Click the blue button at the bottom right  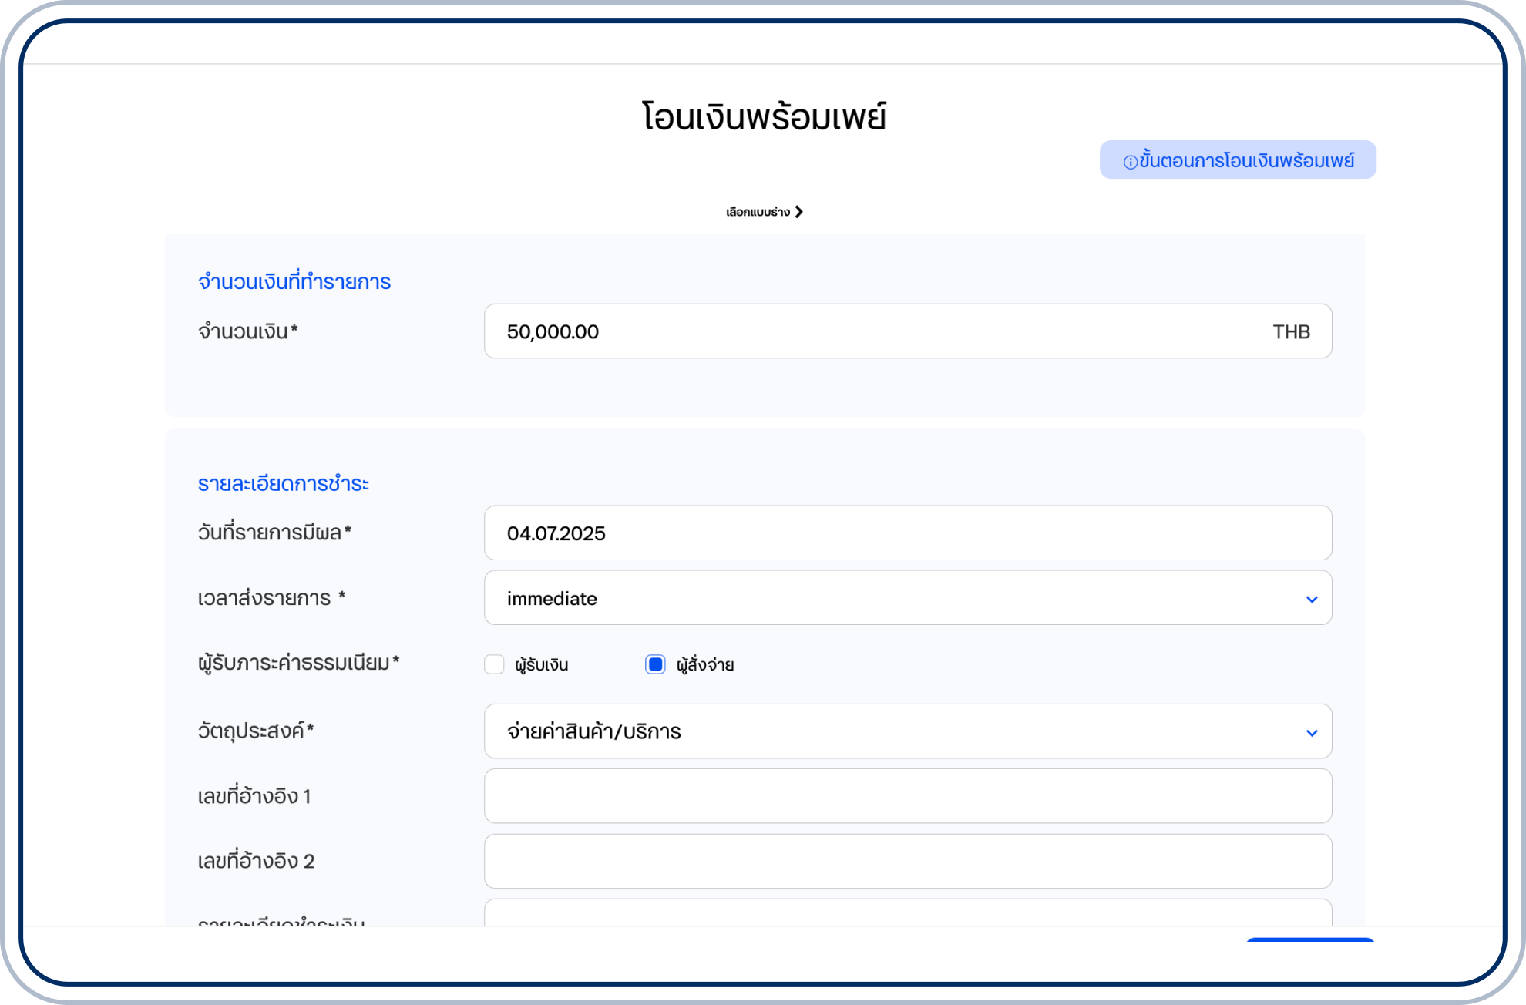(x=1309, y=939)
